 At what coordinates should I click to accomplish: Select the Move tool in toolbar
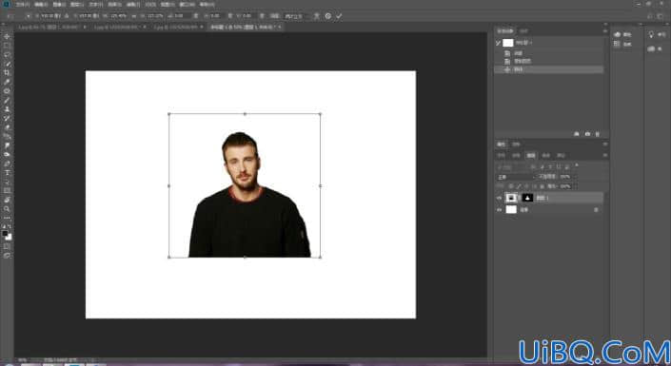tap(7, 37)
